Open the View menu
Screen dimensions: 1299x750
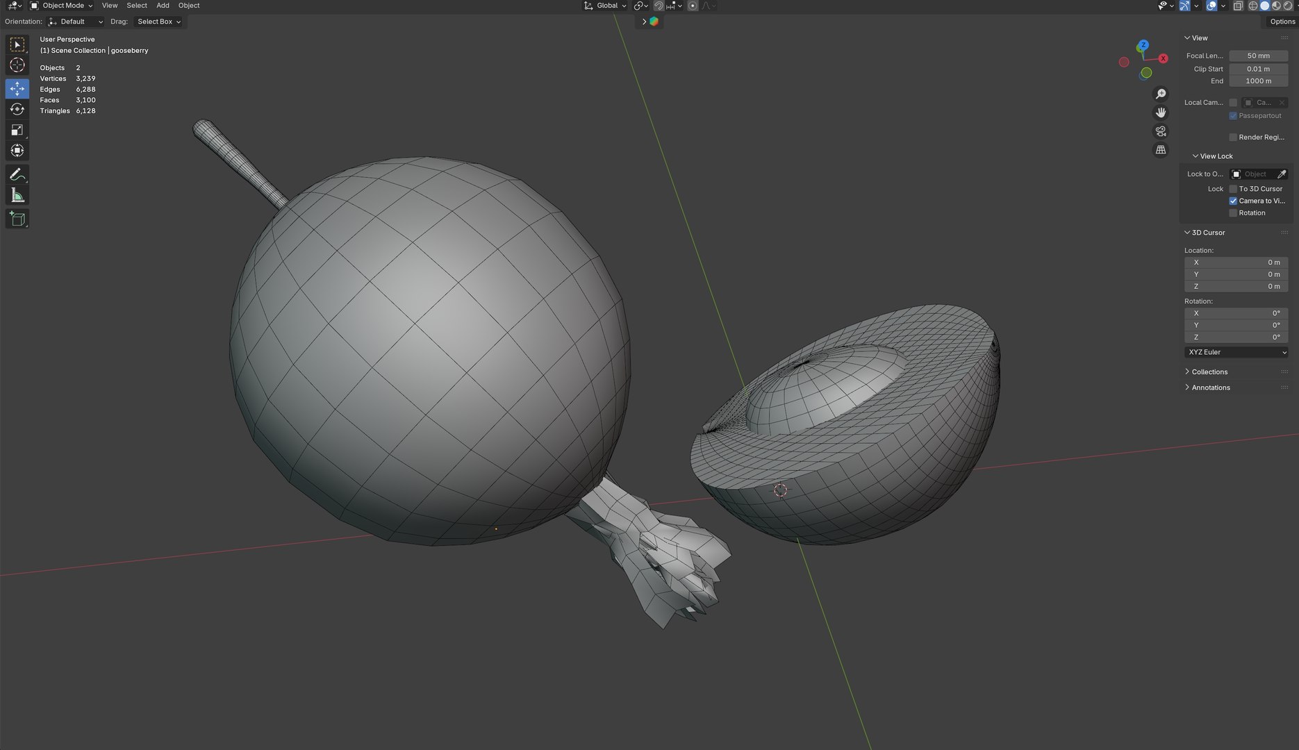pyautogui.click(x=110, y=6)
